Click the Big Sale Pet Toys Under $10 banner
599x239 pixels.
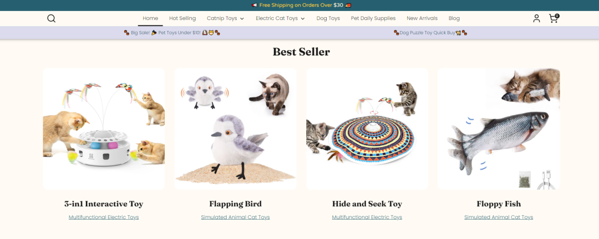(172, 33)
